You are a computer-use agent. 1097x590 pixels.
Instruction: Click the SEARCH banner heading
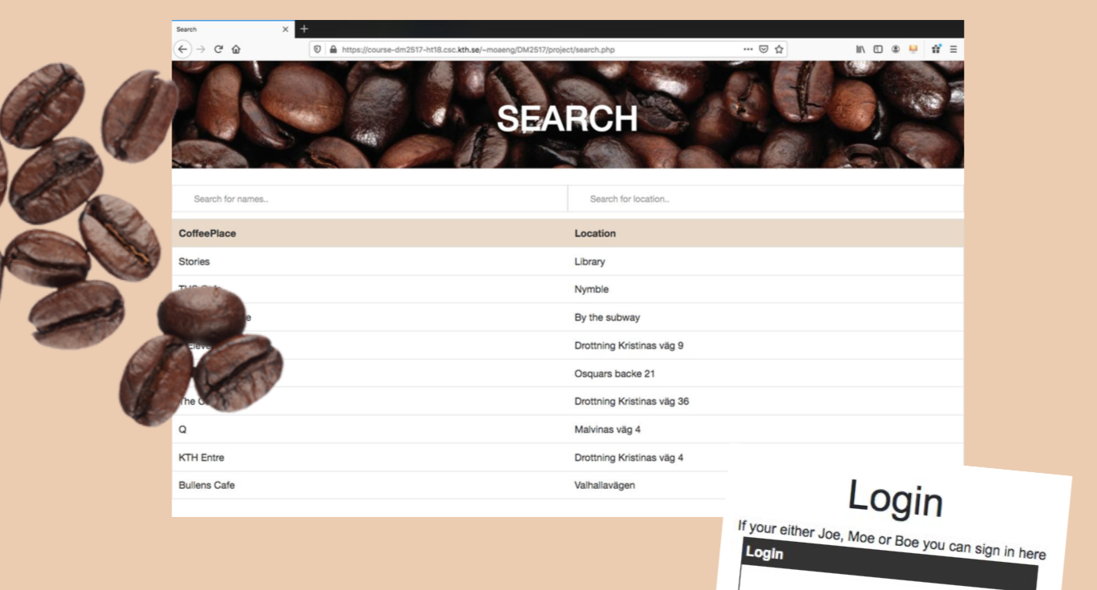pos(567,119)
